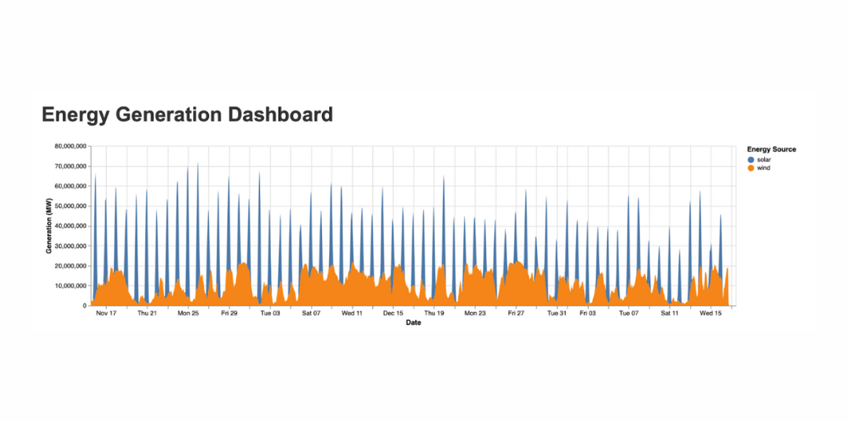Click the 'Wed 15' date tick label
848x422 pixels.
(711, 313)
